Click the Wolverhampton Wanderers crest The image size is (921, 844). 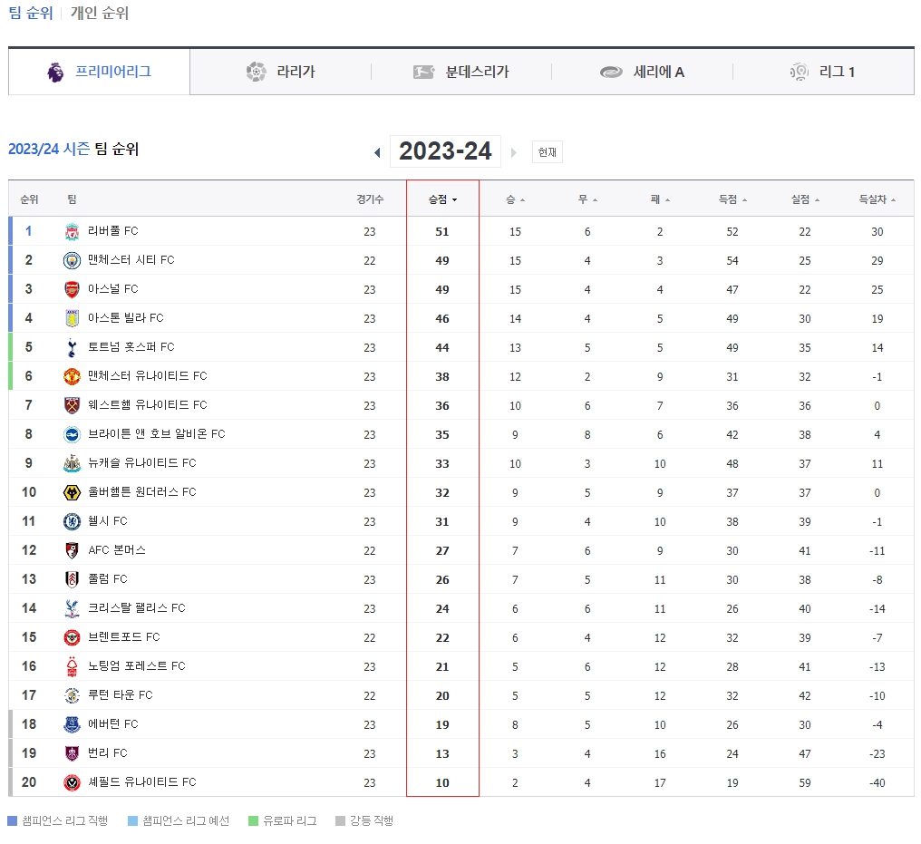tap(72, 492)
